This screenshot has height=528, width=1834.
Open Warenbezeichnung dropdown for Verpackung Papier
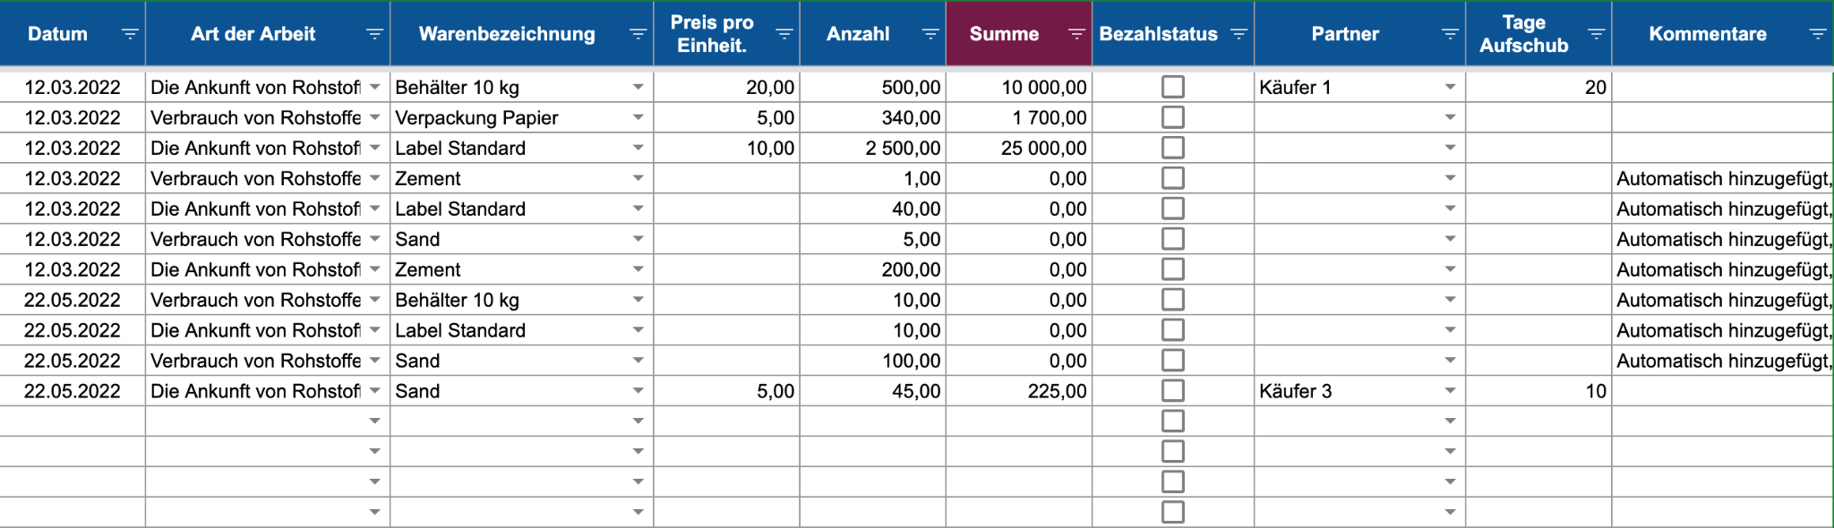[638, 118]
